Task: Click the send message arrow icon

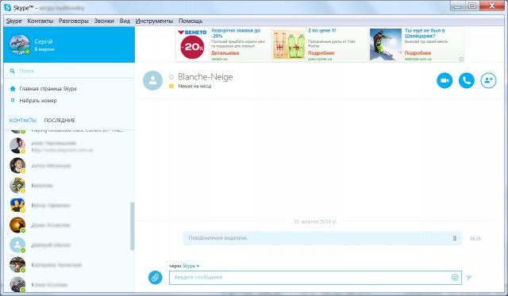Action: point(469,278)
